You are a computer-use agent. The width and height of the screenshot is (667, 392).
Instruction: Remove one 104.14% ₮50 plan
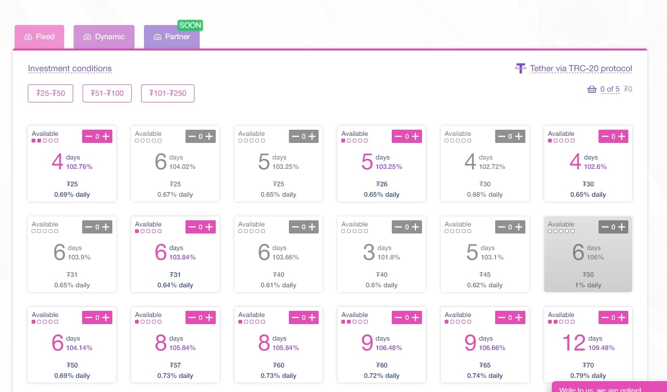[x=88, y=317]
